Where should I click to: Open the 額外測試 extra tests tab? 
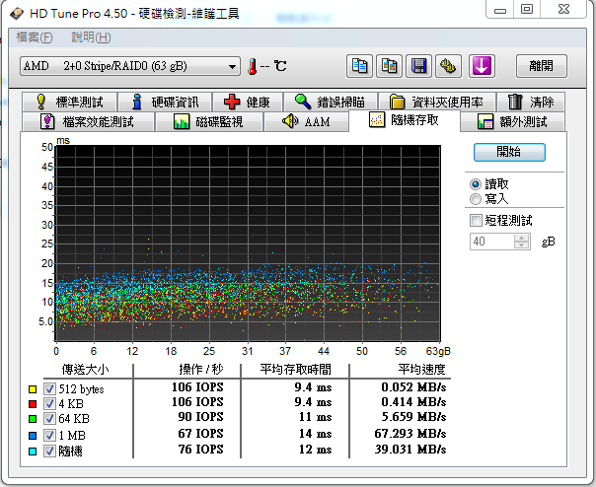point(512,121)
